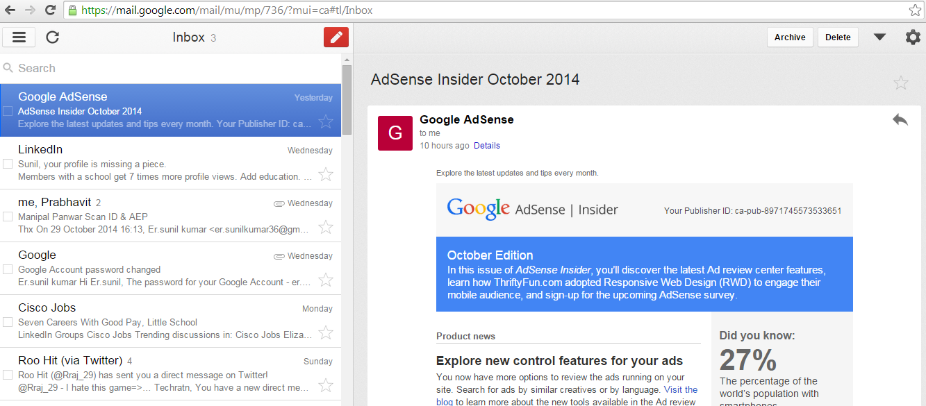Viewport: 926px width, 406px height.
Task: Compose a new email with red pencil button
Action: [336, 37]
